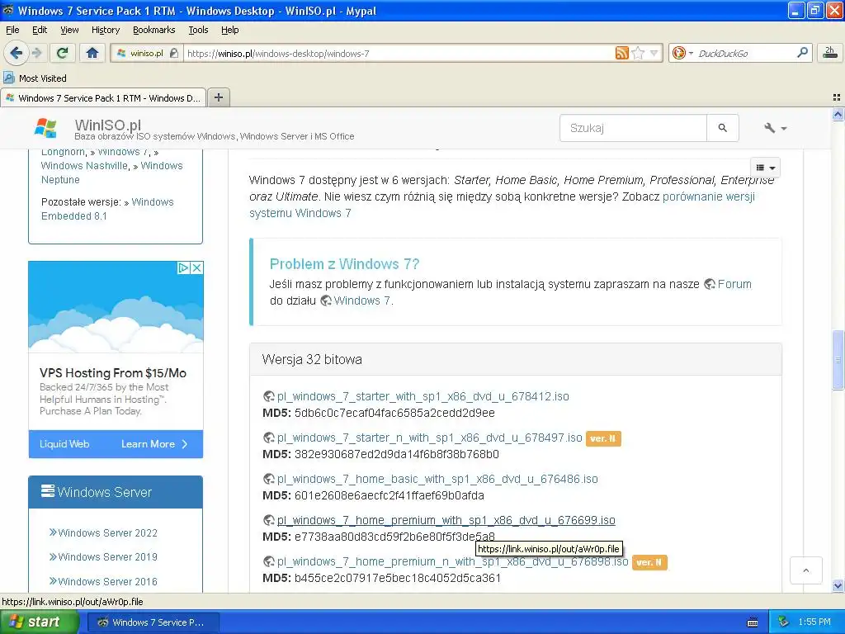Click the Problem z Windows 7? heading
The height and width of the screenshot is (634, 845).
pyautogui.click(x=344, y=263)
